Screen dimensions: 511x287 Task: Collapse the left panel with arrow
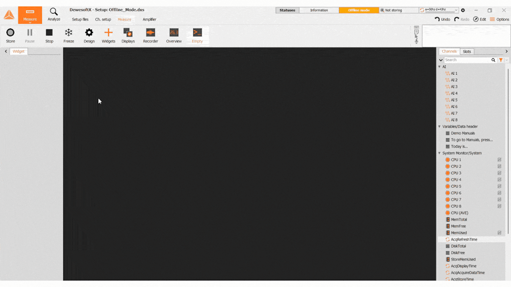pyautogui.click(x=5, y=51)
